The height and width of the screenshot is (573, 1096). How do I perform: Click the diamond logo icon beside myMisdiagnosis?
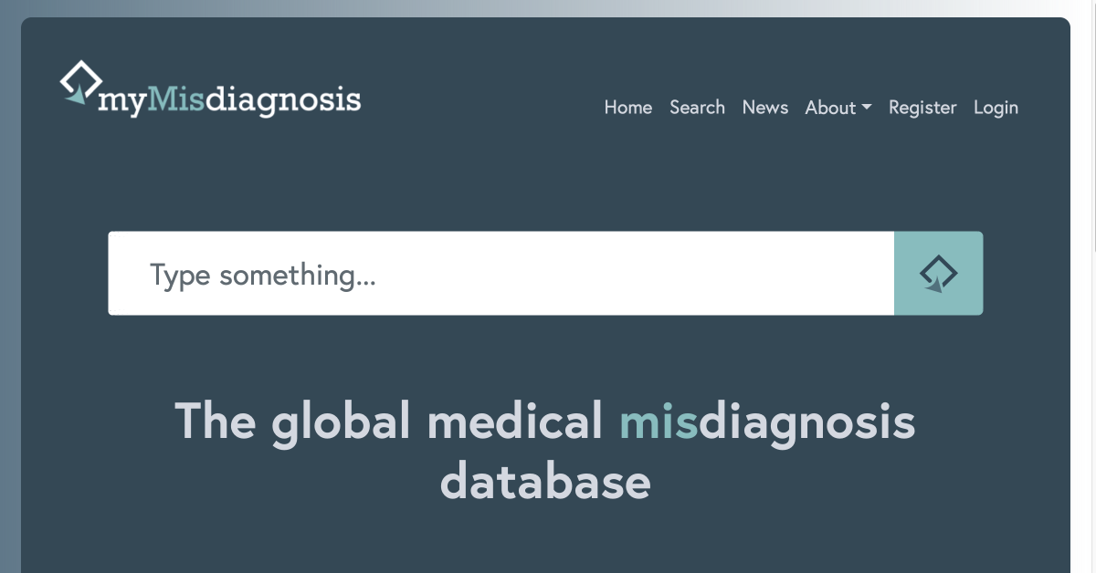pyautogui.click(x=79, y=82)
